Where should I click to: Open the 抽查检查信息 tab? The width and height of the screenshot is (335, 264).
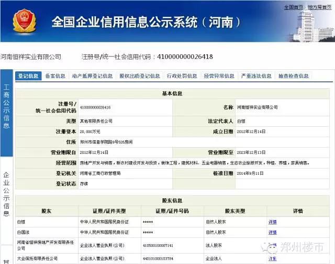tap(293, 76)
